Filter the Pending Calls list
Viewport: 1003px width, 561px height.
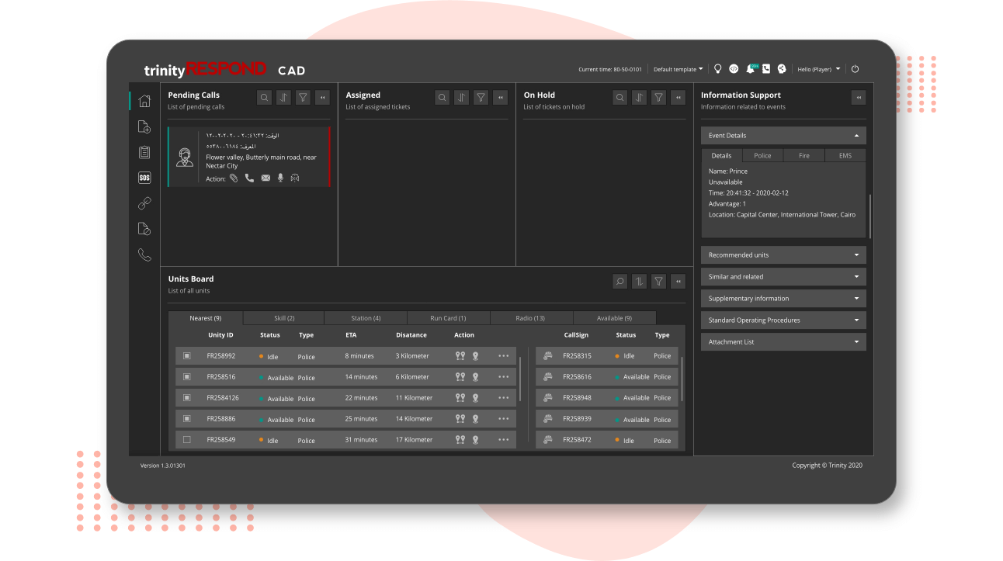(x=304, y=97)
